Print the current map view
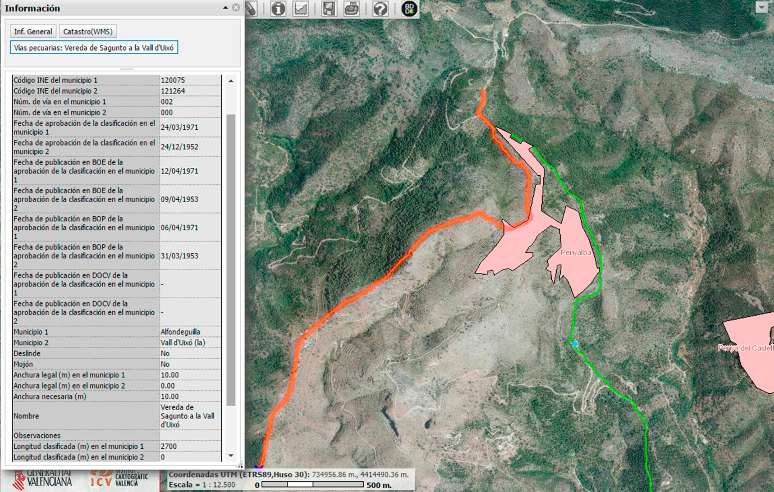The width and height of the screenshot is (774, 492). tap(351, 8)
